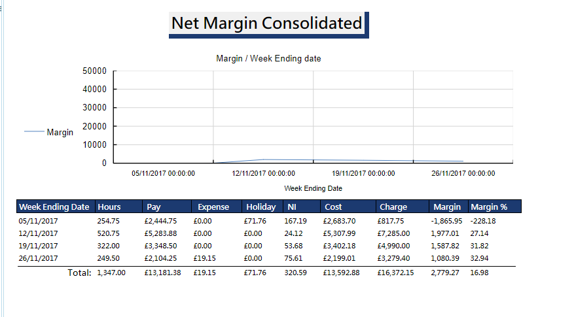This screenshot has height=317, width=574.
Task: Click the Week Ending Date column header
Action: (54, 207)
